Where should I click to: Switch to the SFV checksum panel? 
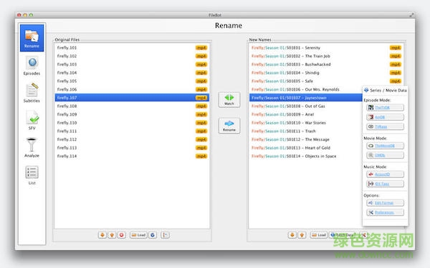point(32,120)
